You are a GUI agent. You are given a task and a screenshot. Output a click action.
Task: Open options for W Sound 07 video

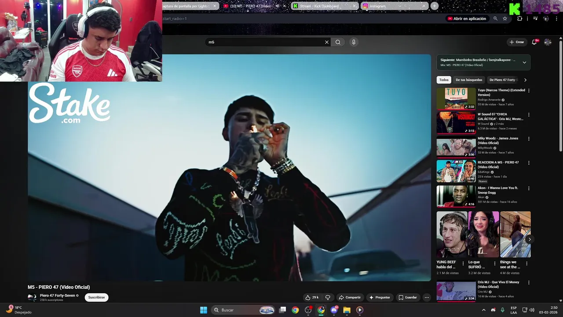tap(529, 114)
